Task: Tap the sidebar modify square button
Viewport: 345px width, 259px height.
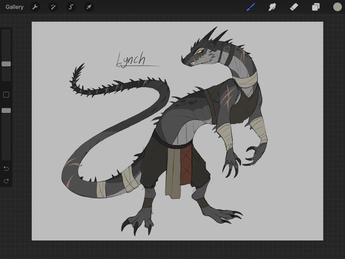Action: click(x=6, y=94)
